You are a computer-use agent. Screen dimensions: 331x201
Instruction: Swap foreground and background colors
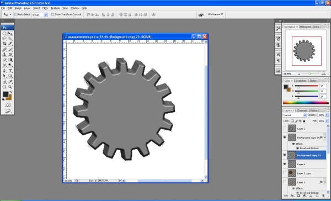(x=11, y=92)
